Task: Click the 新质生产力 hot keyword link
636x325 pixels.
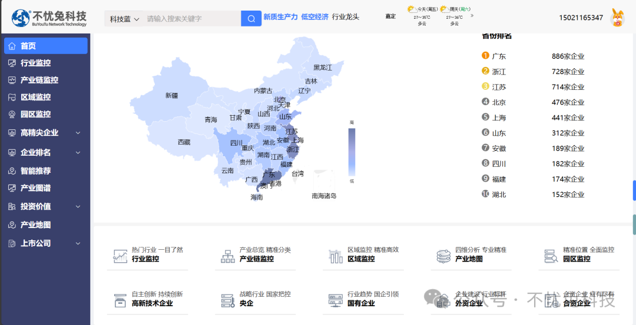Action: (x=280, y=17)
